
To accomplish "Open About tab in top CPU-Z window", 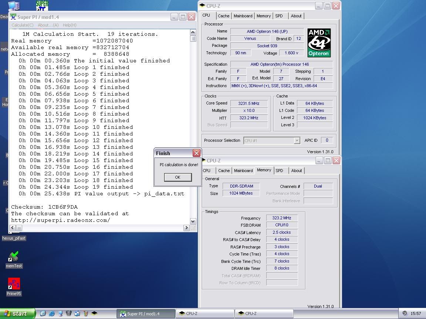I will pos(296,16).
